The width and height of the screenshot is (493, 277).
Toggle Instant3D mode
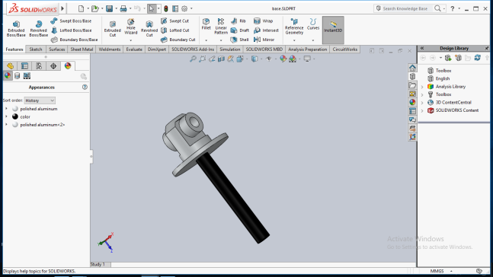pos(333,30)
